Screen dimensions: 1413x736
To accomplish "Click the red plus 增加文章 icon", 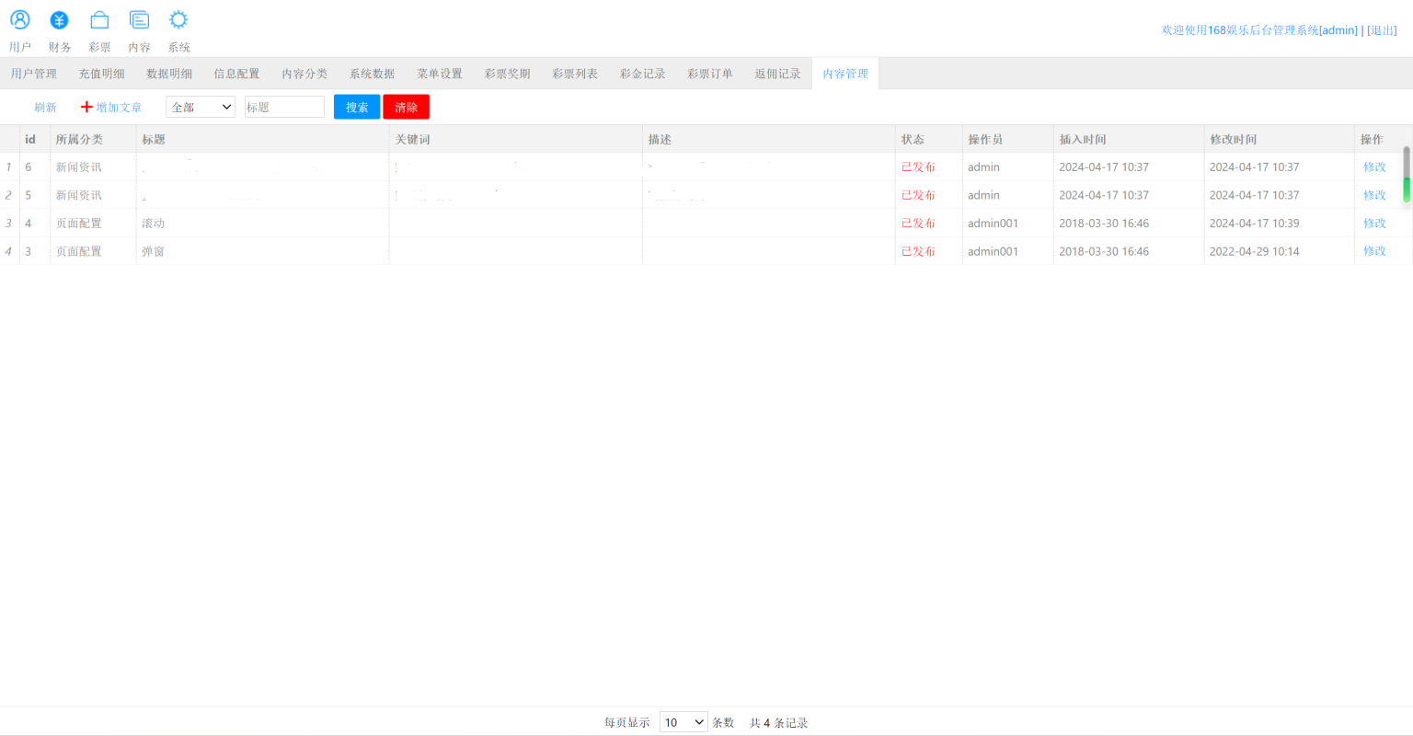I will [86, 108].
